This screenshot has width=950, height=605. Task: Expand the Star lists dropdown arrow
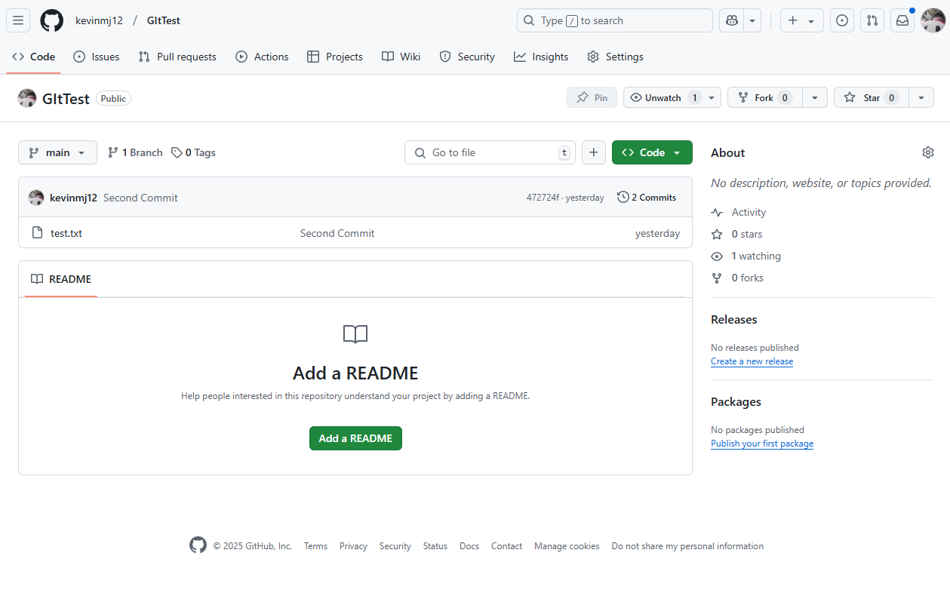click(x=921, y=98)
